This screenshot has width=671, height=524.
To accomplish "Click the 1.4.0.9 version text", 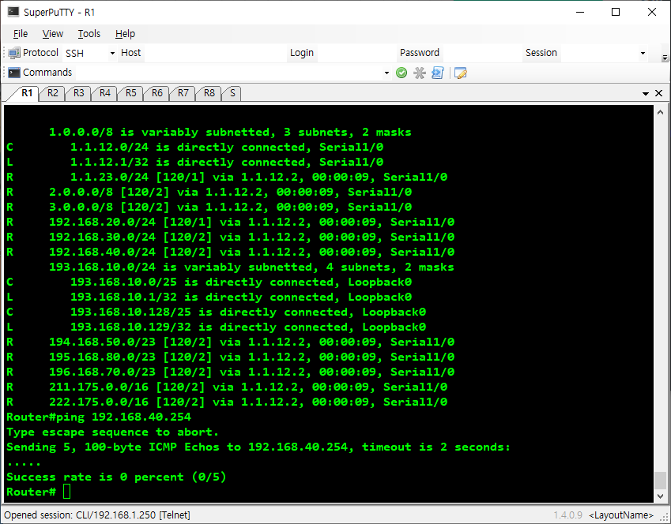I will tap(568, 515).
